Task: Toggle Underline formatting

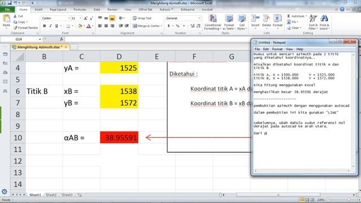Action: [56, 26]
